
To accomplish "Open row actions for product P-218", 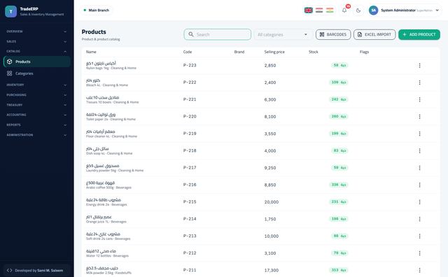I will click(419, 150).
